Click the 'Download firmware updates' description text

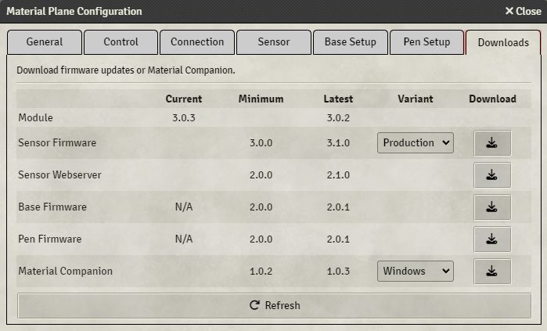point(125,70)
